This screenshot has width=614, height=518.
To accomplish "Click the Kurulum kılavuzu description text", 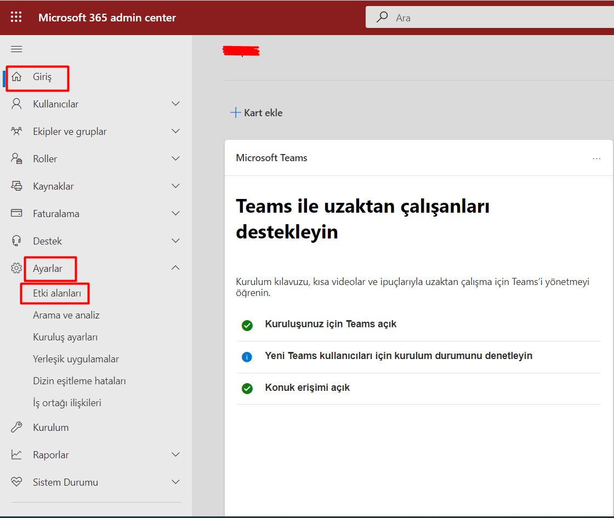I will point(413,287).
